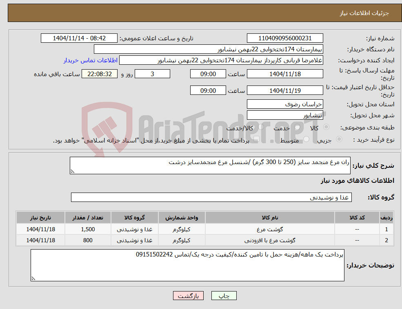Screen dimensions: 402x309
Task: Click the تاریخ نیاز column header
Action: pyautogui.click(x=40, y=217)
